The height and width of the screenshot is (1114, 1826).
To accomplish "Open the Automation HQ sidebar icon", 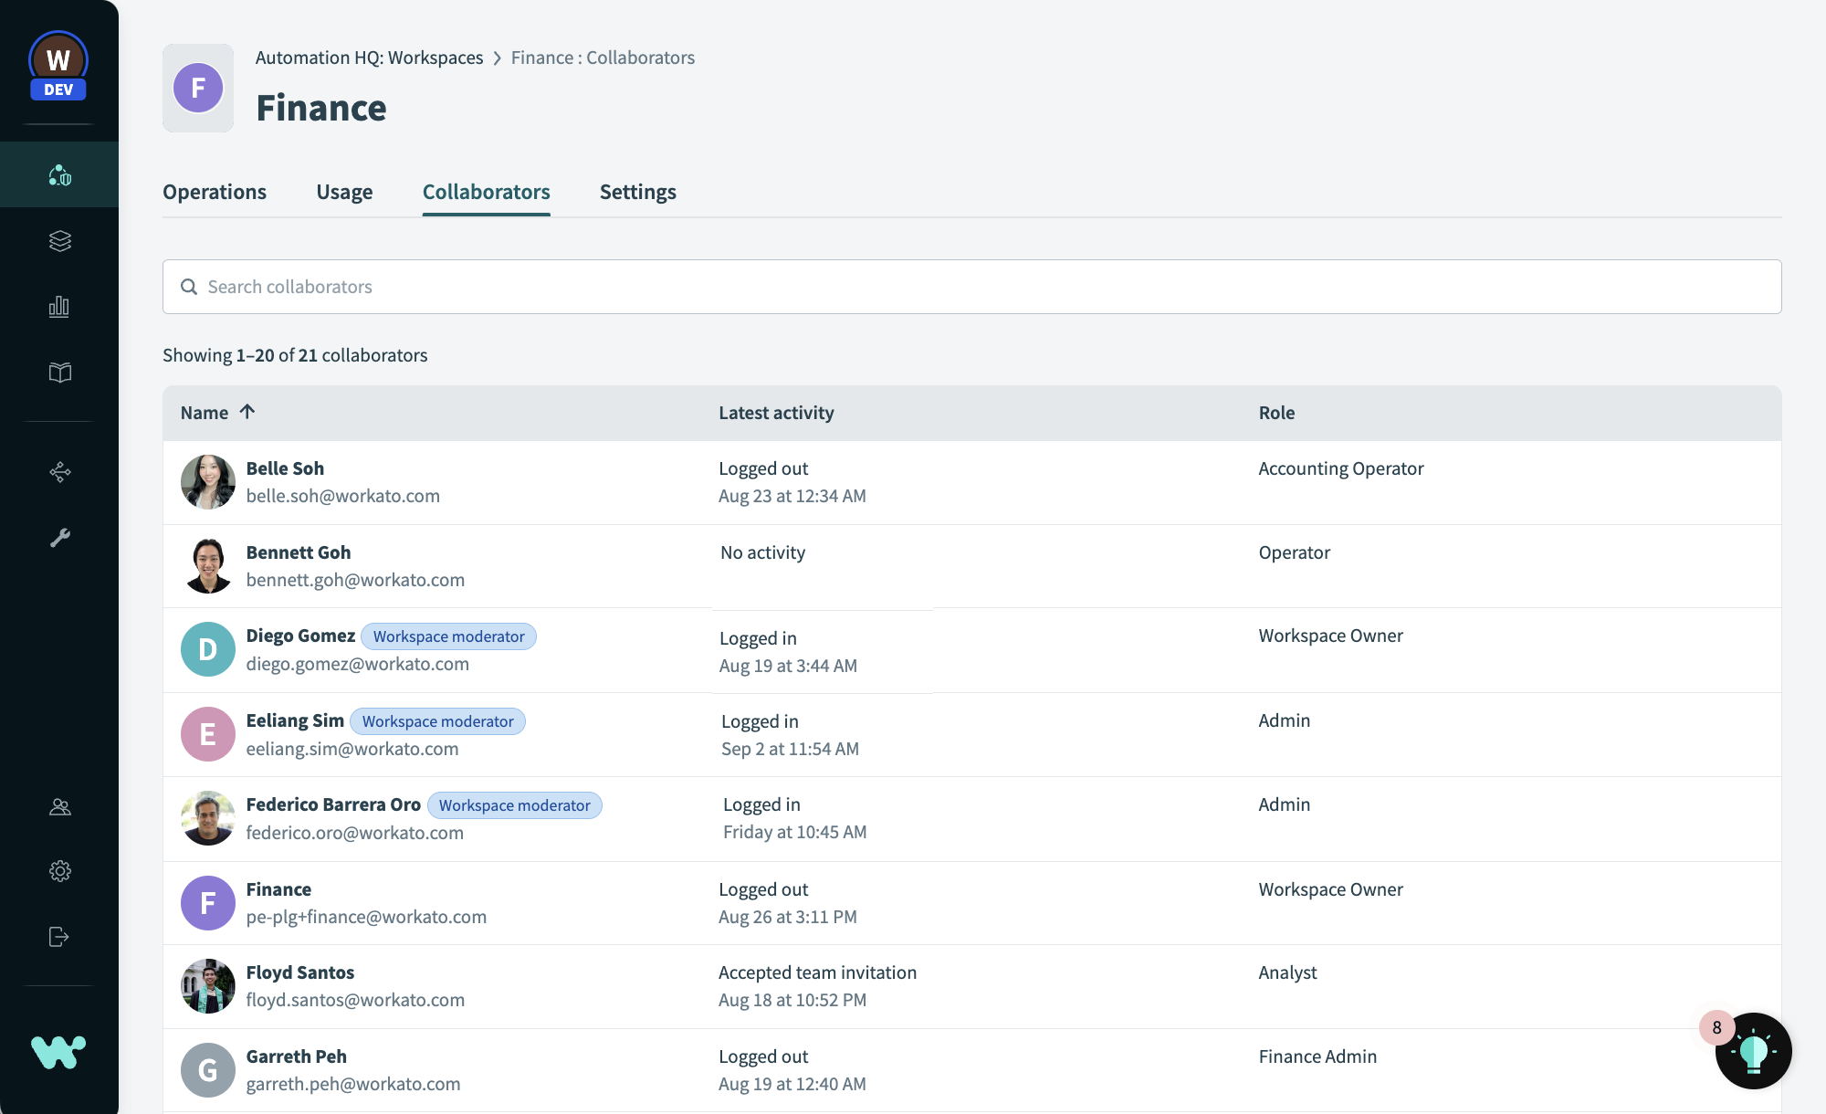I will [x=59, y=174].
